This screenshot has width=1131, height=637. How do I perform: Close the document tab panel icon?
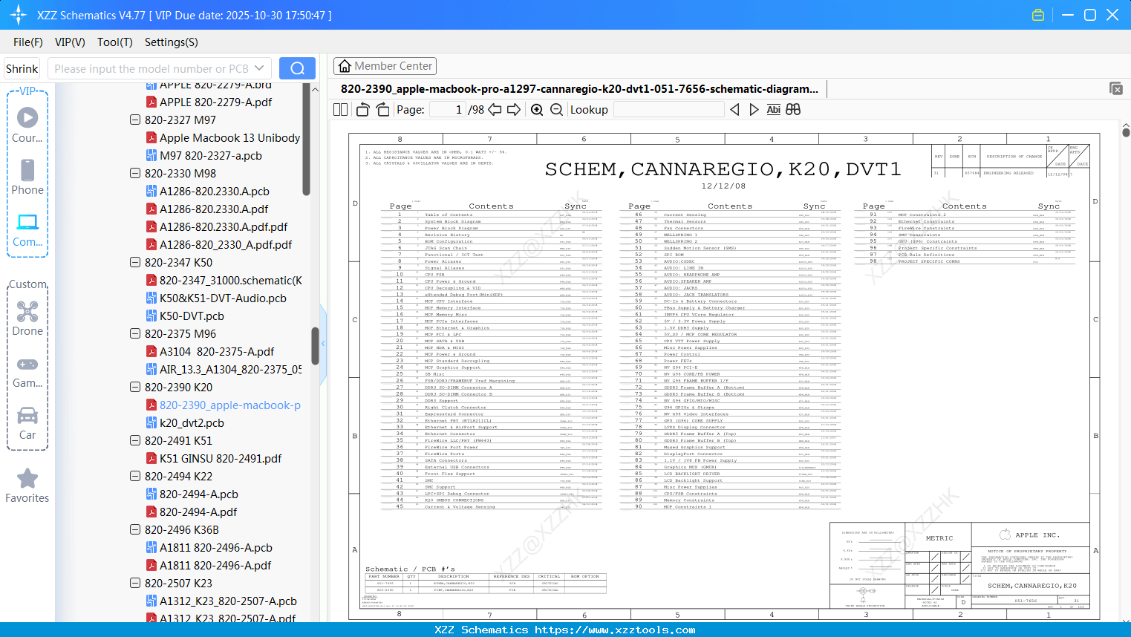pos(1116,88)
